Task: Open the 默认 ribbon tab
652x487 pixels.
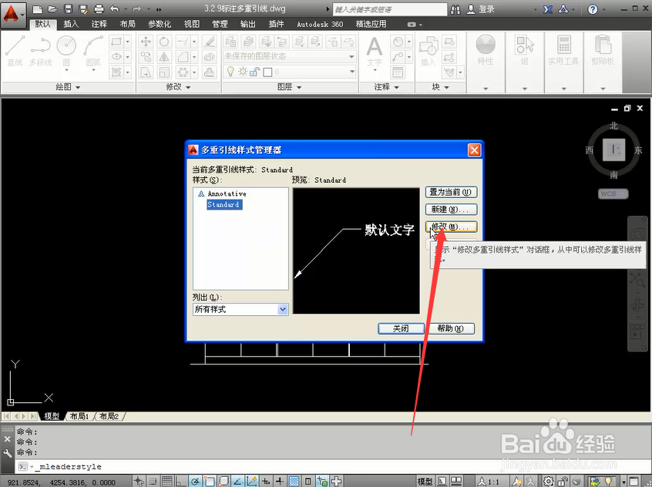Action: (42, 24)
